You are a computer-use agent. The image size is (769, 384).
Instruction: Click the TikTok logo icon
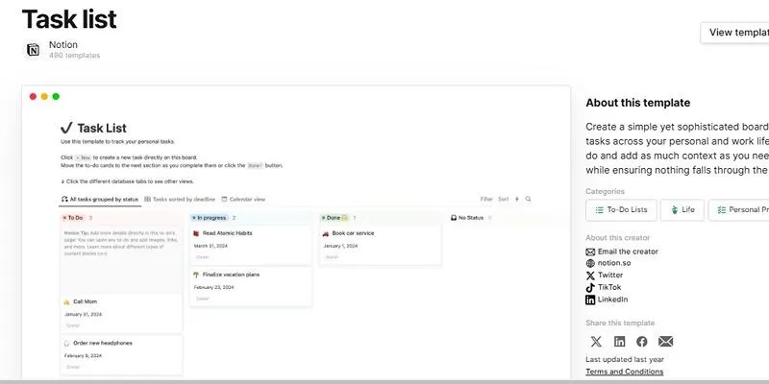click(x=590, y=287)
